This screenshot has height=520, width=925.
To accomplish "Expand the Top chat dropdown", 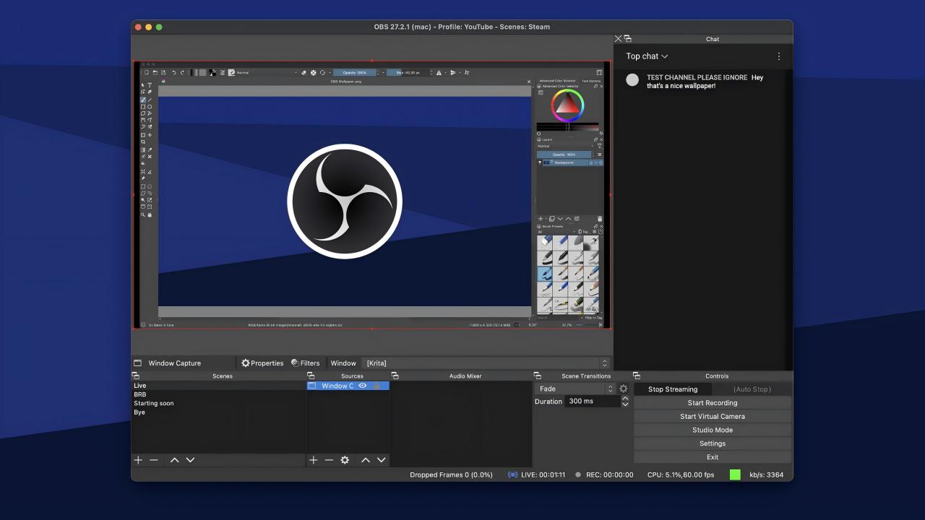I will pyautogui.click(x=647, y=56).
